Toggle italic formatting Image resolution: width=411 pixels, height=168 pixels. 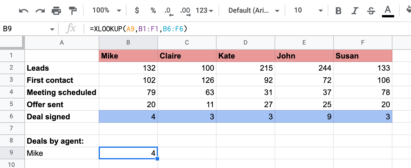point(354,11)
